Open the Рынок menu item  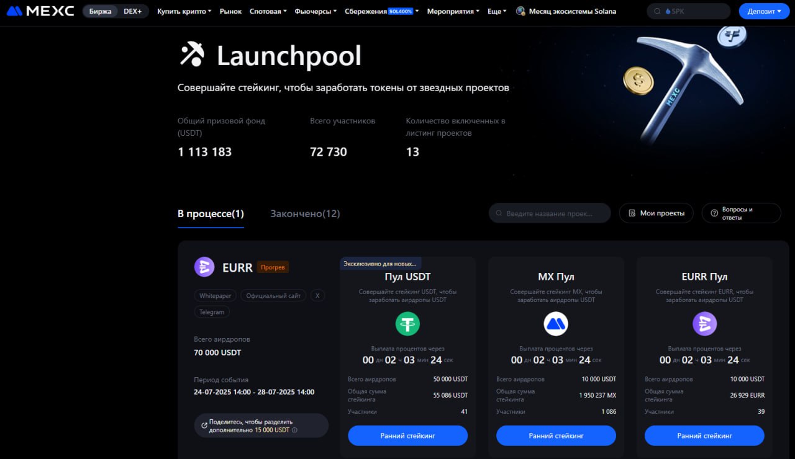[230, 11]
